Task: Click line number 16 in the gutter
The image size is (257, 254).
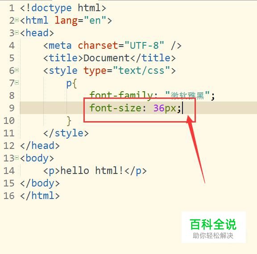Action: 9,196
